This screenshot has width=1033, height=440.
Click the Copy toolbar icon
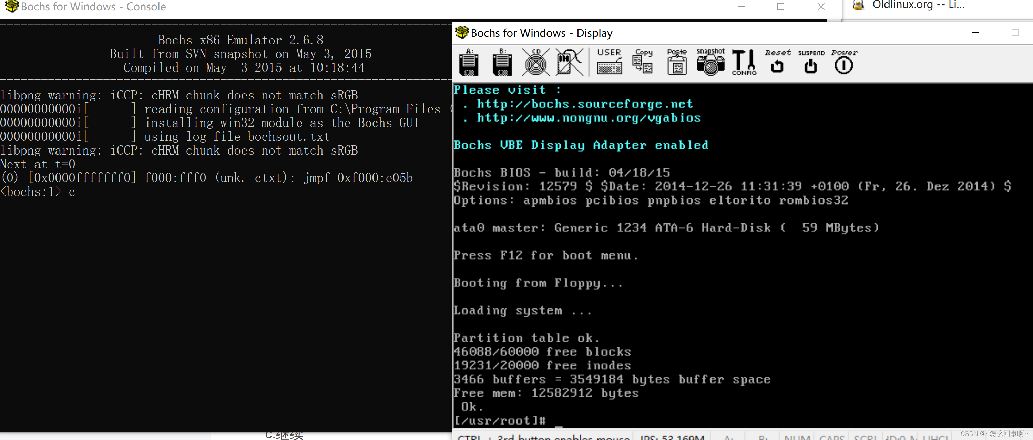pyautogui.click(x=643, y=63)
